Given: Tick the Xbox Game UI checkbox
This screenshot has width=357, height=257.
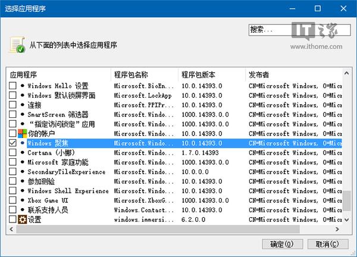Looking at the screenshot, I should (12, 200).
